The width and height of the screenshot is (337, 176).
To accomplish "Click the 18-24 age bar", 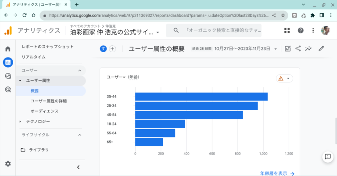I will tap(160, 124).
